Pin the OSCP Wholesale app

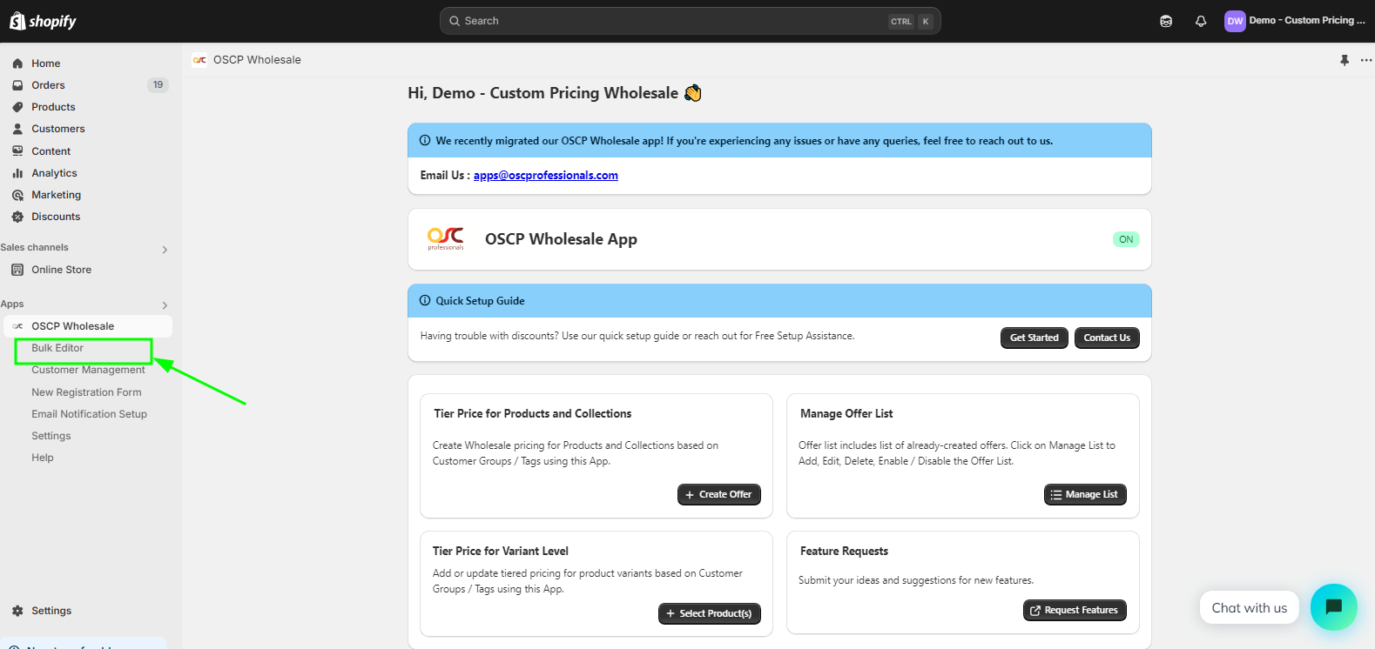[x=1345, y=60]
